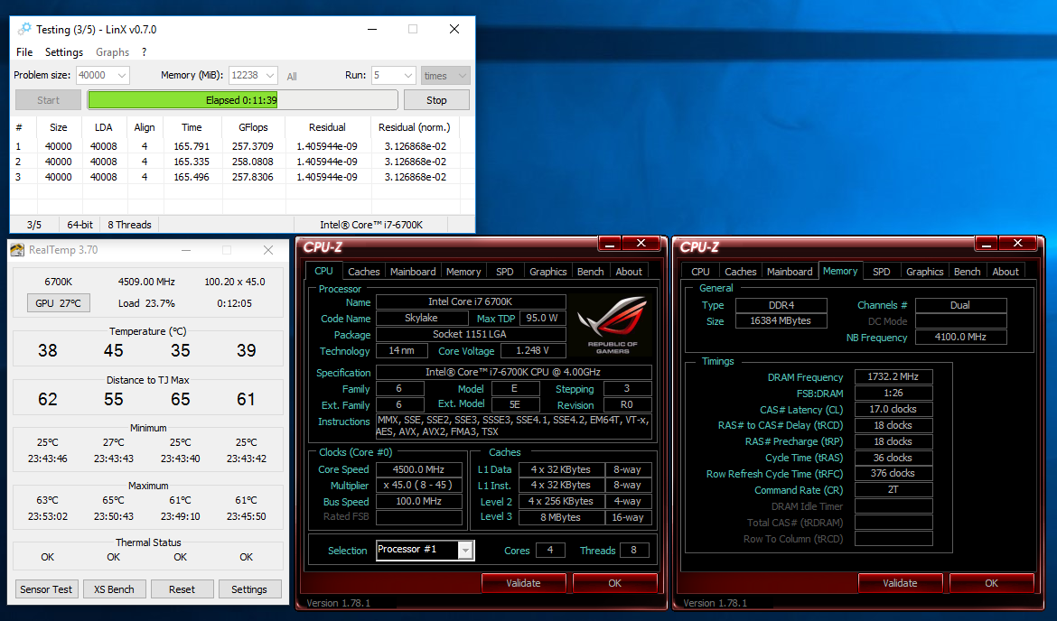
Task: Click the maximum temperature 65°C value
Action: [113, 500]
